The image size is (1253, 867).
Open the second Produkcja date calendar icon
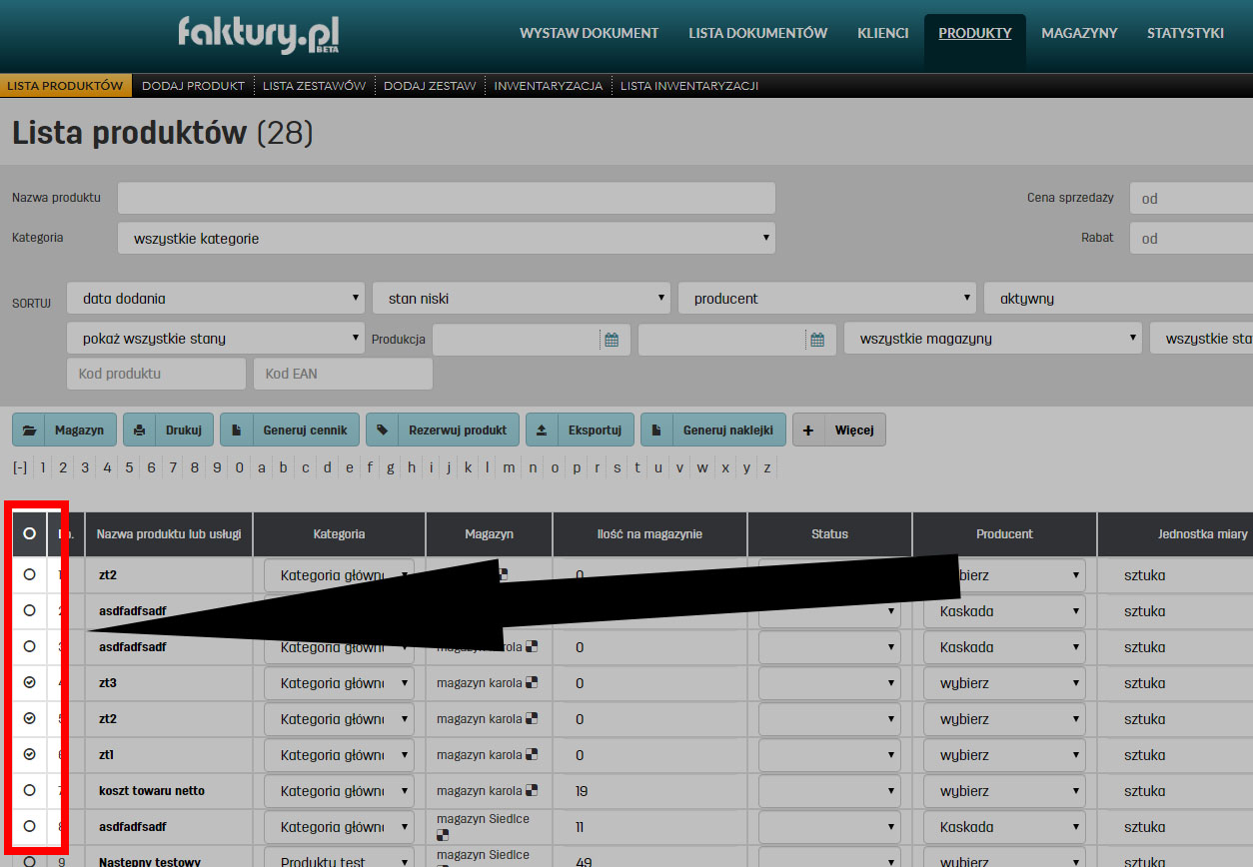817,340
